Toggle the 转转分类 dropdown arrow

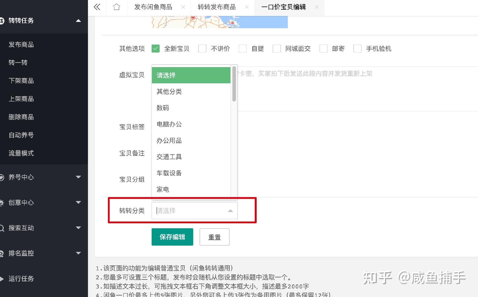pyautogui.click(x=230, y=211)
